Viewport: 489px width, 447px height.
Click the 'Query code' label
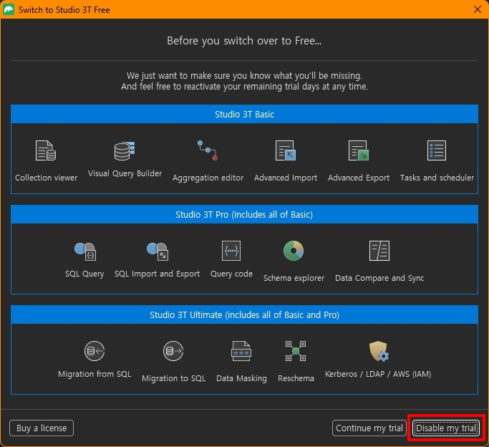[x=231, y=274]
